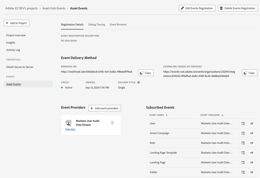
Task: Copy the Webhook URL
Action: point(146,73)
